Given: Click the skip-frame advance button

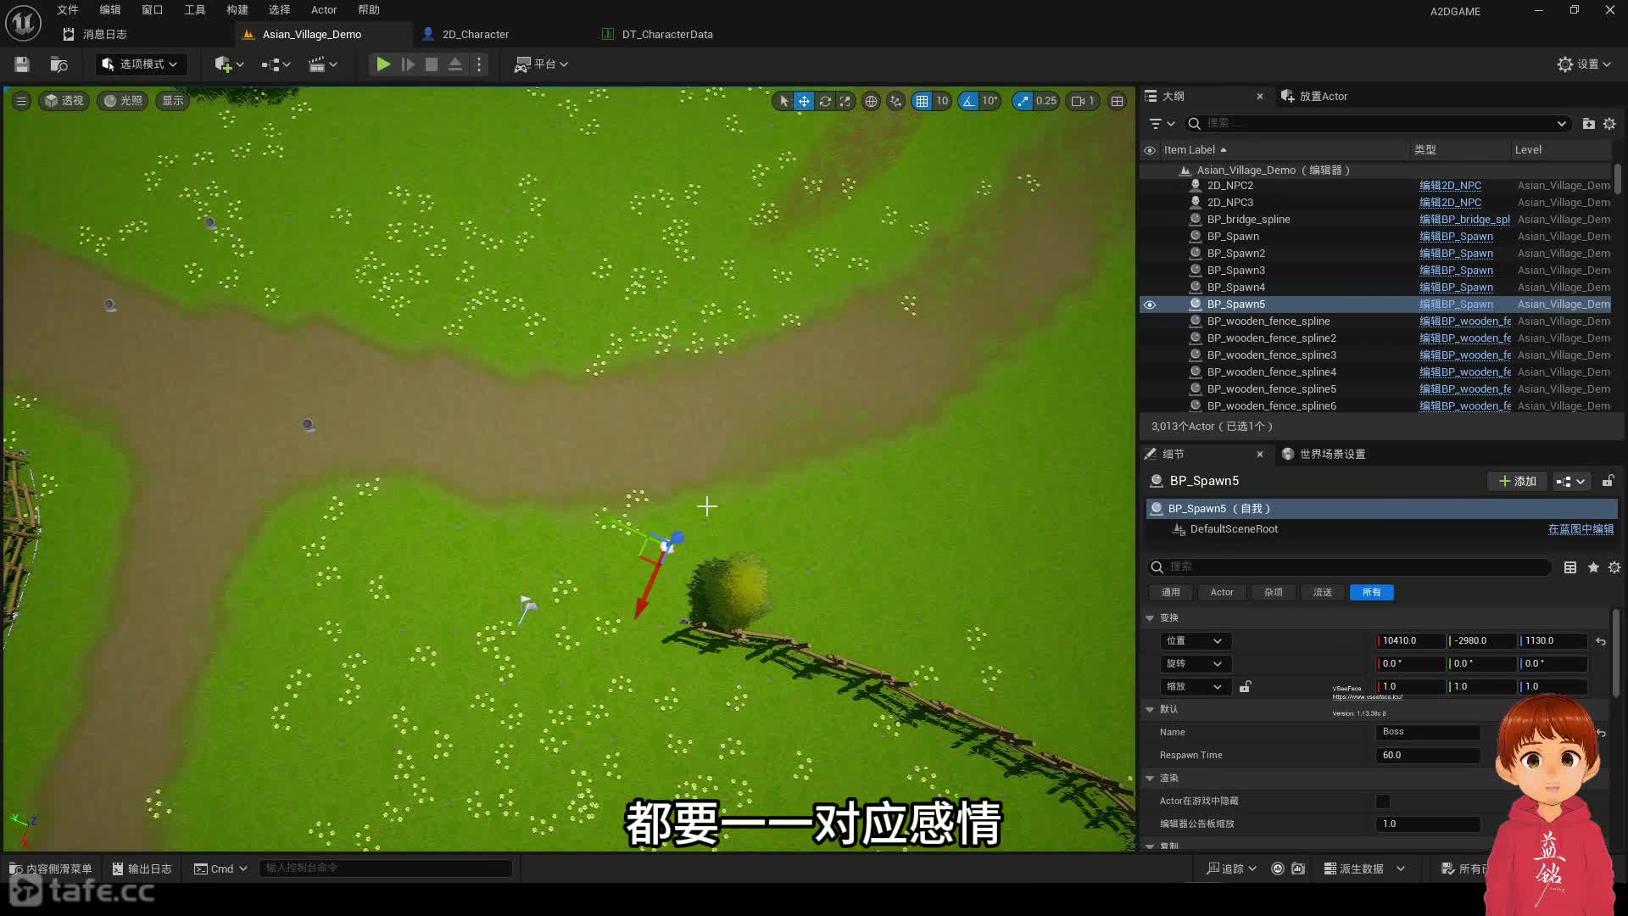Looking at the screenshot, I should 408,64.
